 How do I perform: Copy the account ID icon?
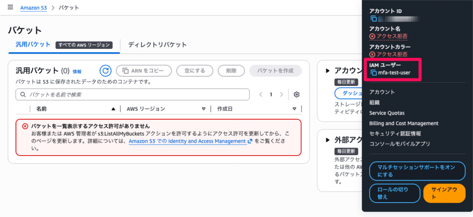[x=374, y=19]
